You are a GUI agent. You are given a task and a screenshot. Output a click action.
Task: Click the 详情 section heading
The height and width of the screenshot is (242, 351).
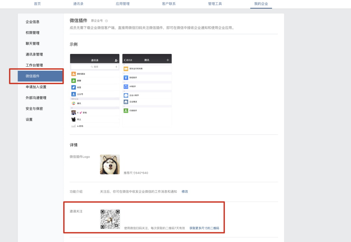(73, 145)
